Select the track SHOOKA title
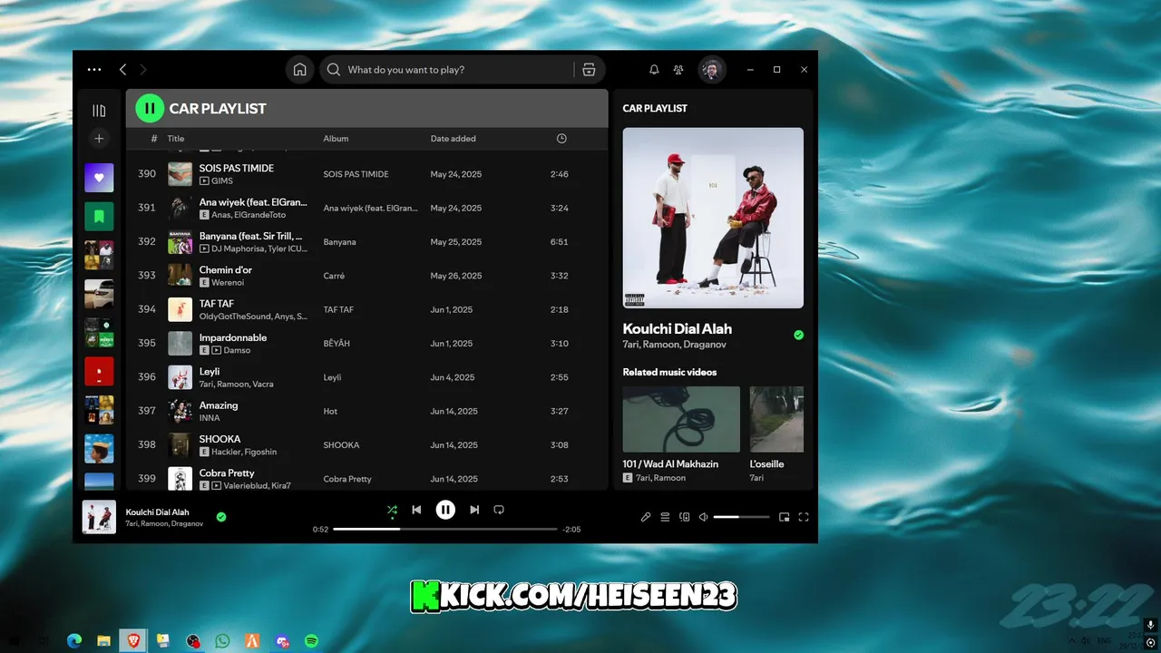The image size is (1161, 653). click(x=220, y=439)
